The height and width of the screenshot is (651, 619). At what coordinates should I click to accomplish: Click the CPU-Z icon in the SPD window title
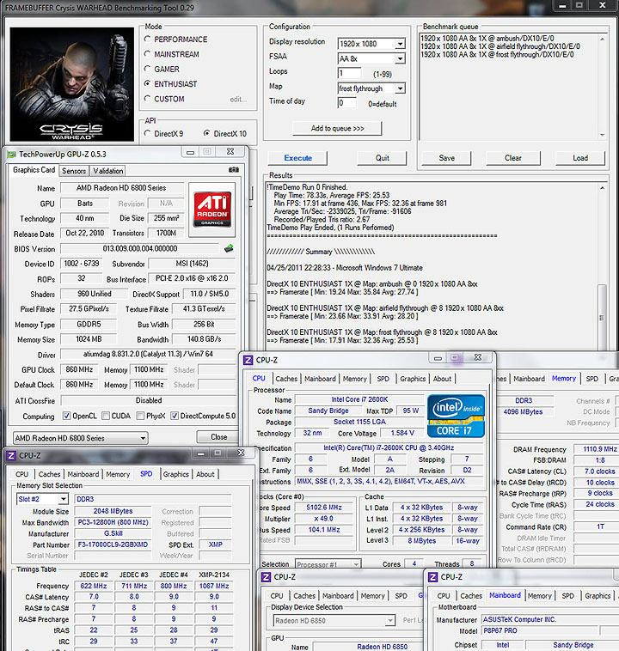[x=11, y=455]
